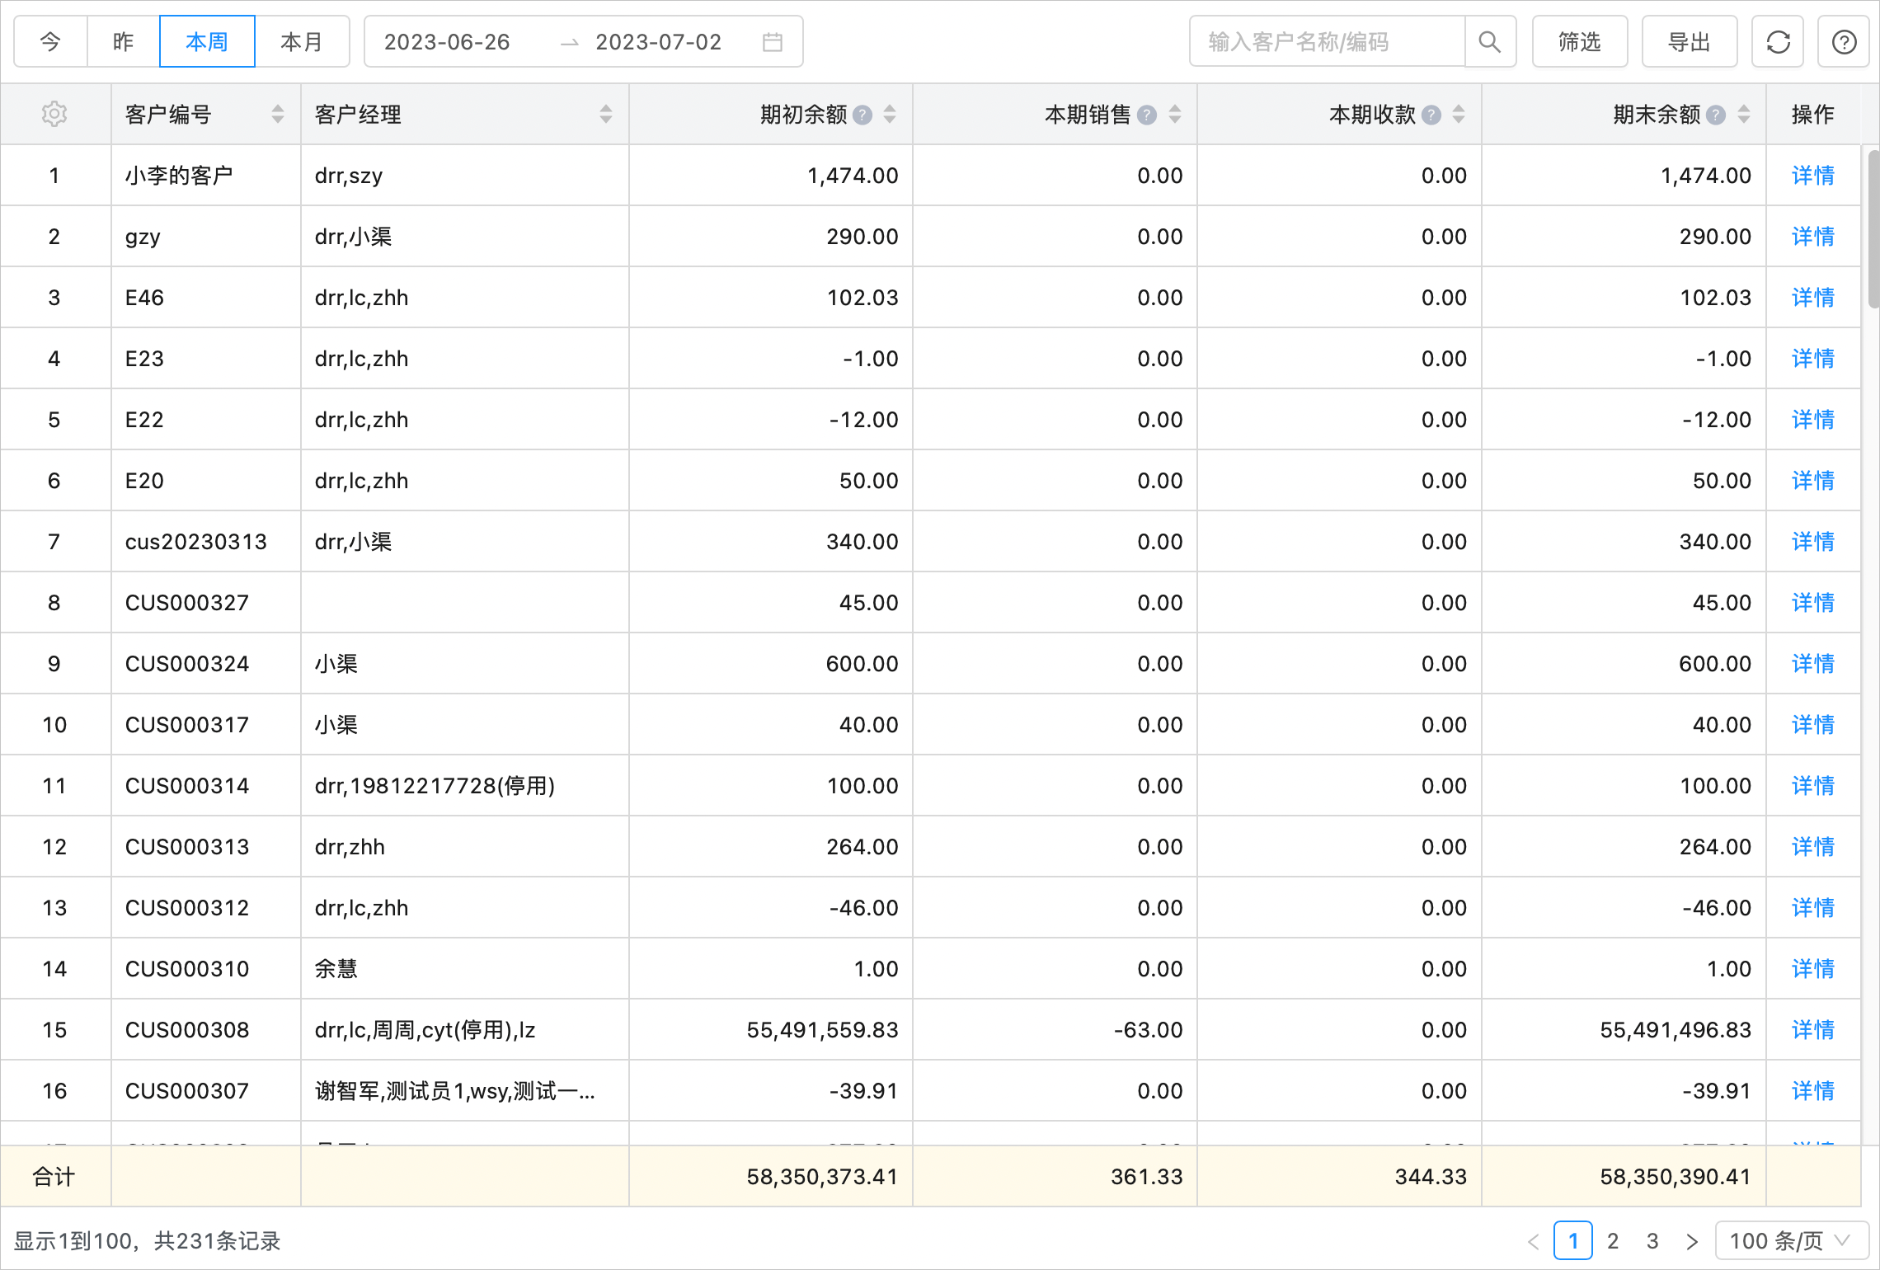Click help icon next to 本期收款
Screen dimensions: 1880x1270
[1431, 115]
